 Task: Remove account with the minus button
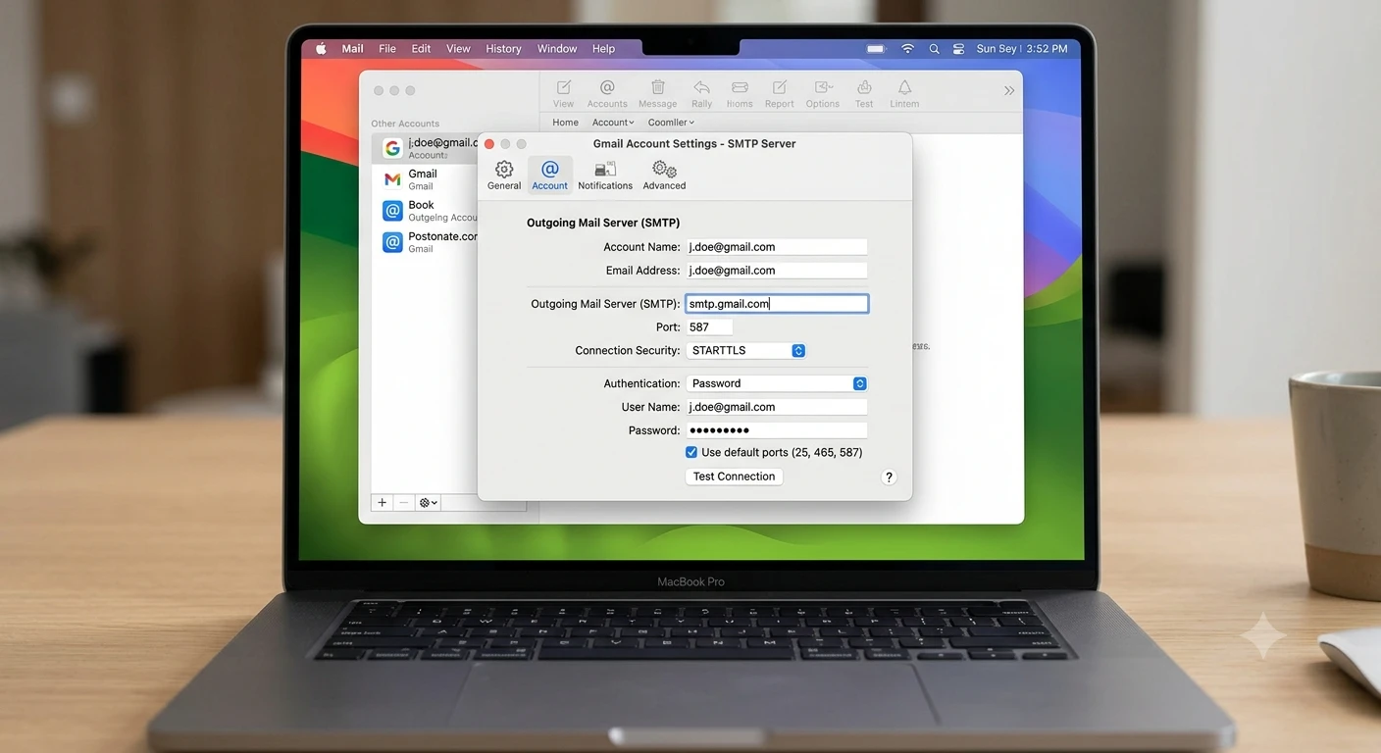404,502
